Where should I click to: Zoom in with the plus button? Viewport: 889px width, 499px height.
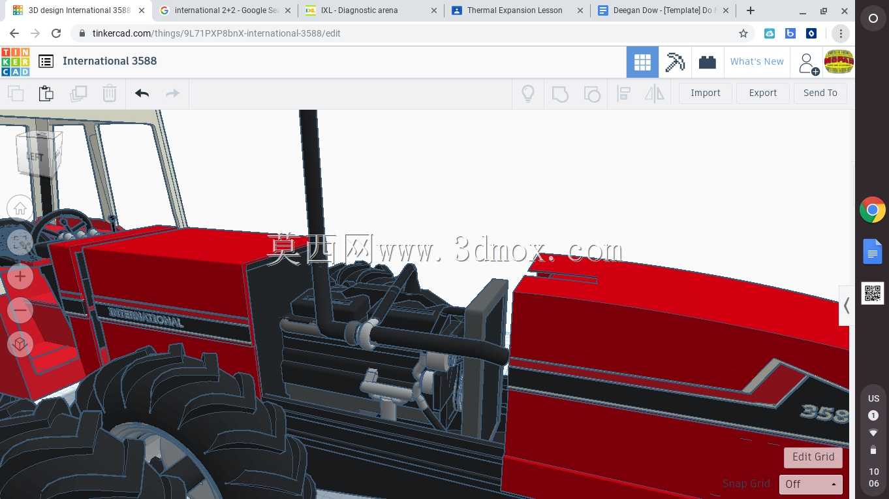click(20, 276)
